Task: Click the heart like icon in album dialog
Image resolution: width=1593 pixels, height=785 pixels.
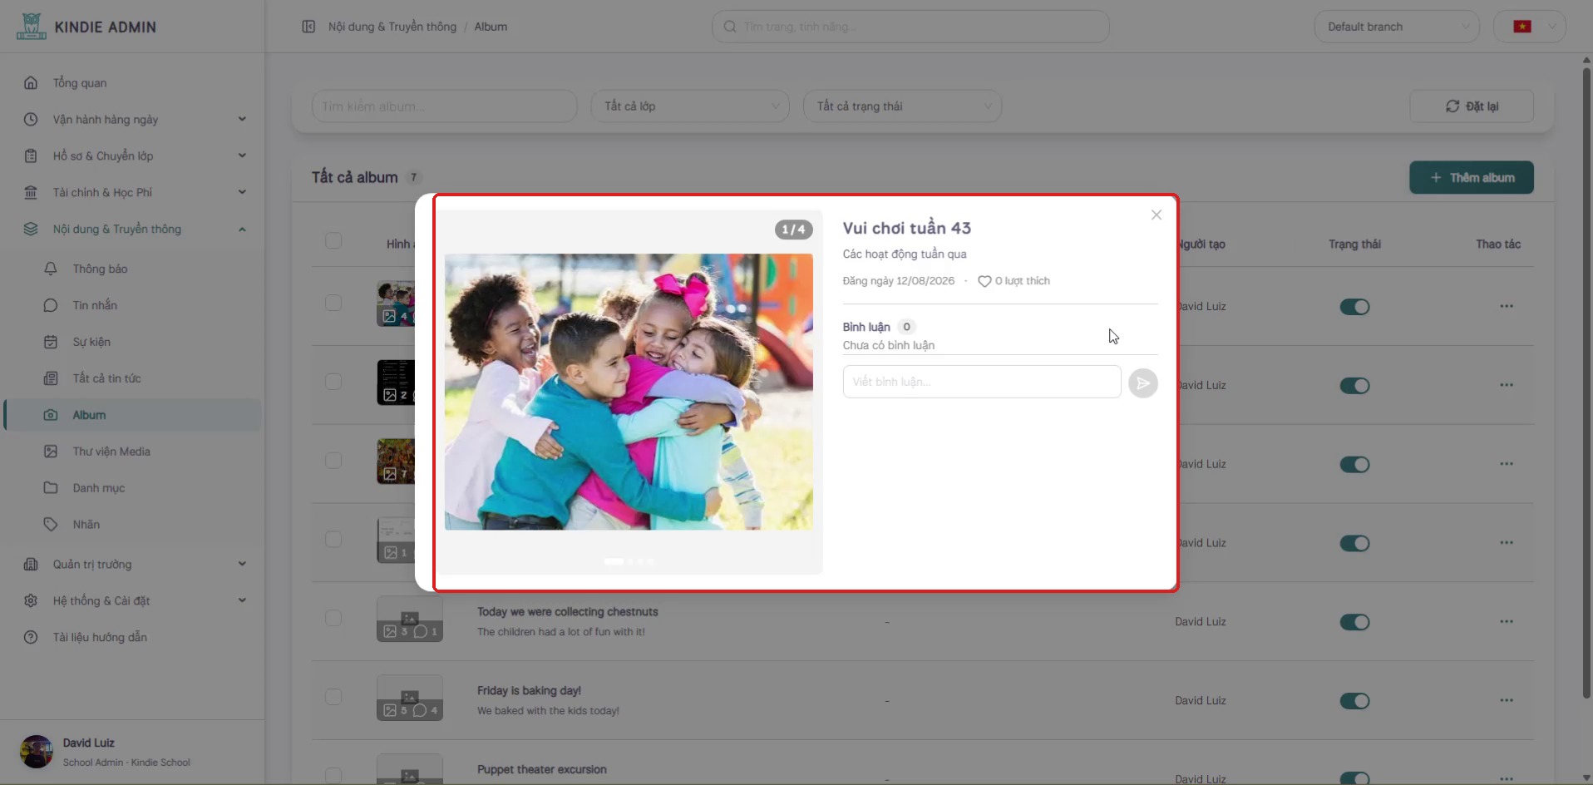Action: [984, 281]
